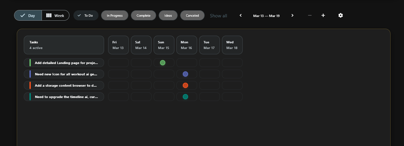This screenshot has width=404, height=146.
Task: Switch to Week view
Action: [55, 15]
